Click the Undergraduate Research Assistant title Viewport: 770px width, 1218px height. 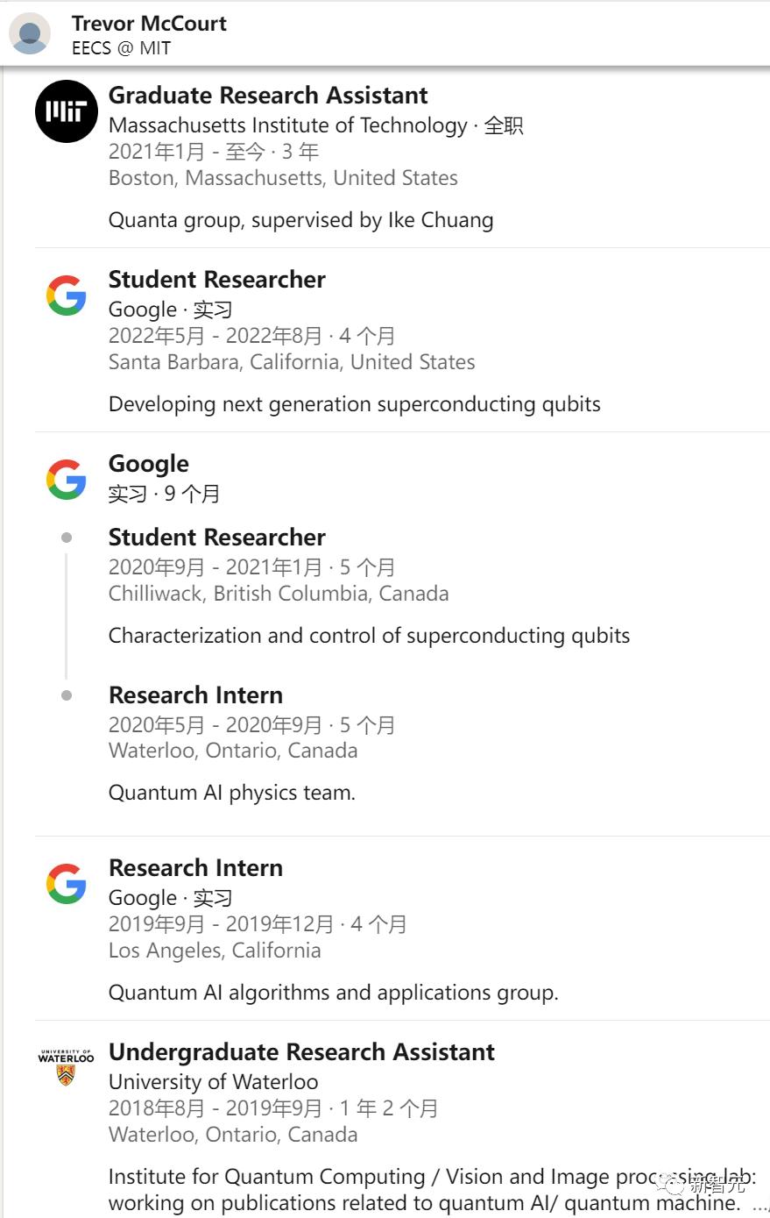pyautogui.click(x=301, y=1051)
